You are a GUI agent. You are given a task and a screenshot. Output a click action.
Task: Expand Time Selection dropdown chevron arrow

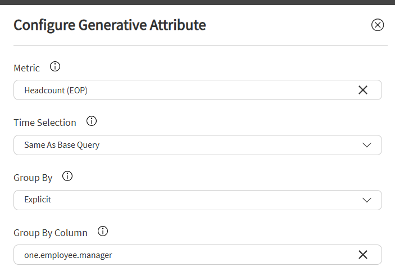tap(366, 145)
